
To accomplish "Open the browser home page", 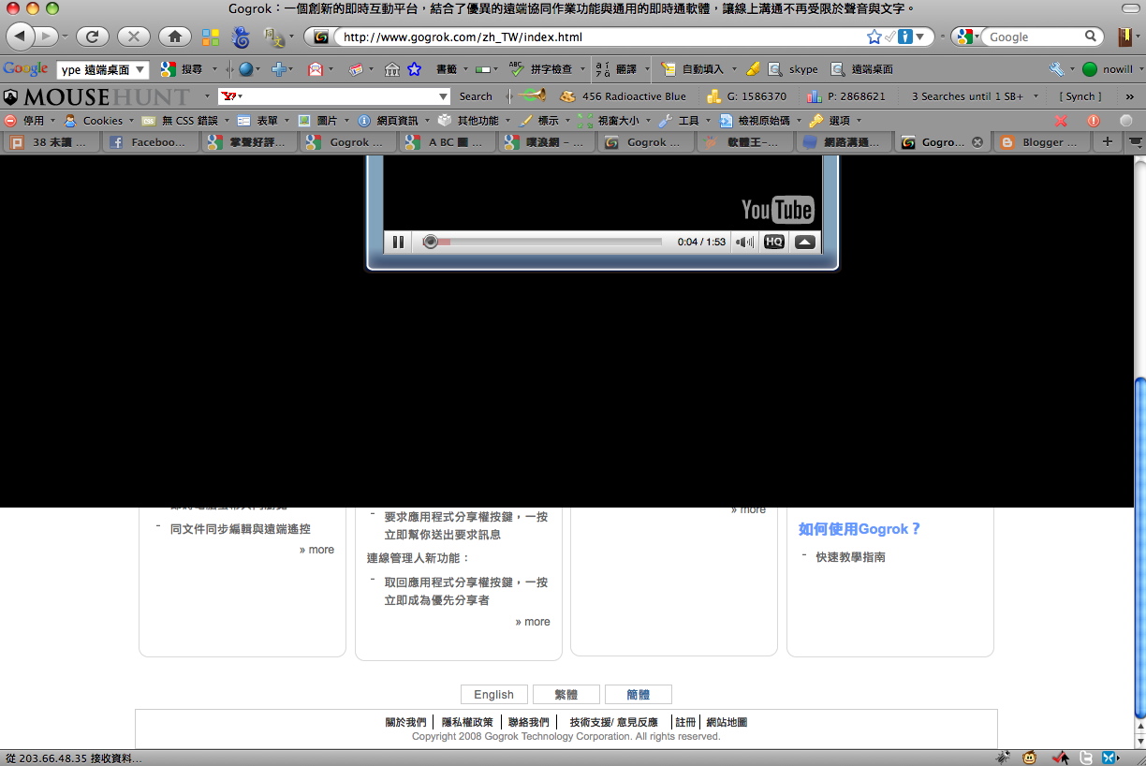I will 174,37.
